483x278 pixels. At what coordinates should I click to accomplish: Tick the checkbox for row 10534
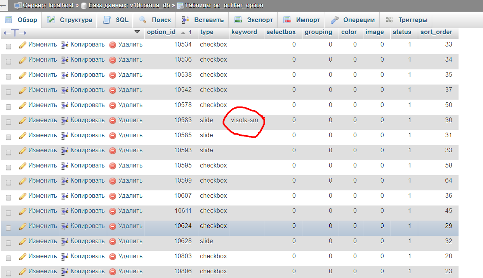pyautogui.click(x=9, y=47)
